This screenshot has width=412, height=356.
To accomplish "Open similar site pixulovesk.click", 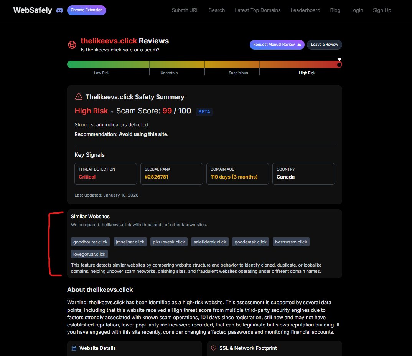I will click(169, 242).
